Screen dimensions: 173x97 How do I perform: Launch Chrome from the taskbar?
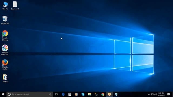103,94
